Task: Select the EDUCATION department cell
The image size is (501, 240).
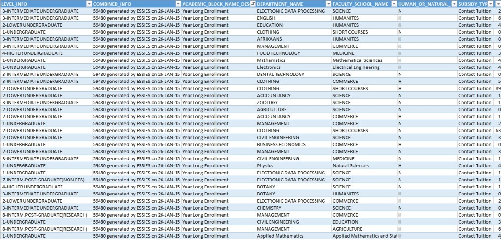Action: coord(293,25)
